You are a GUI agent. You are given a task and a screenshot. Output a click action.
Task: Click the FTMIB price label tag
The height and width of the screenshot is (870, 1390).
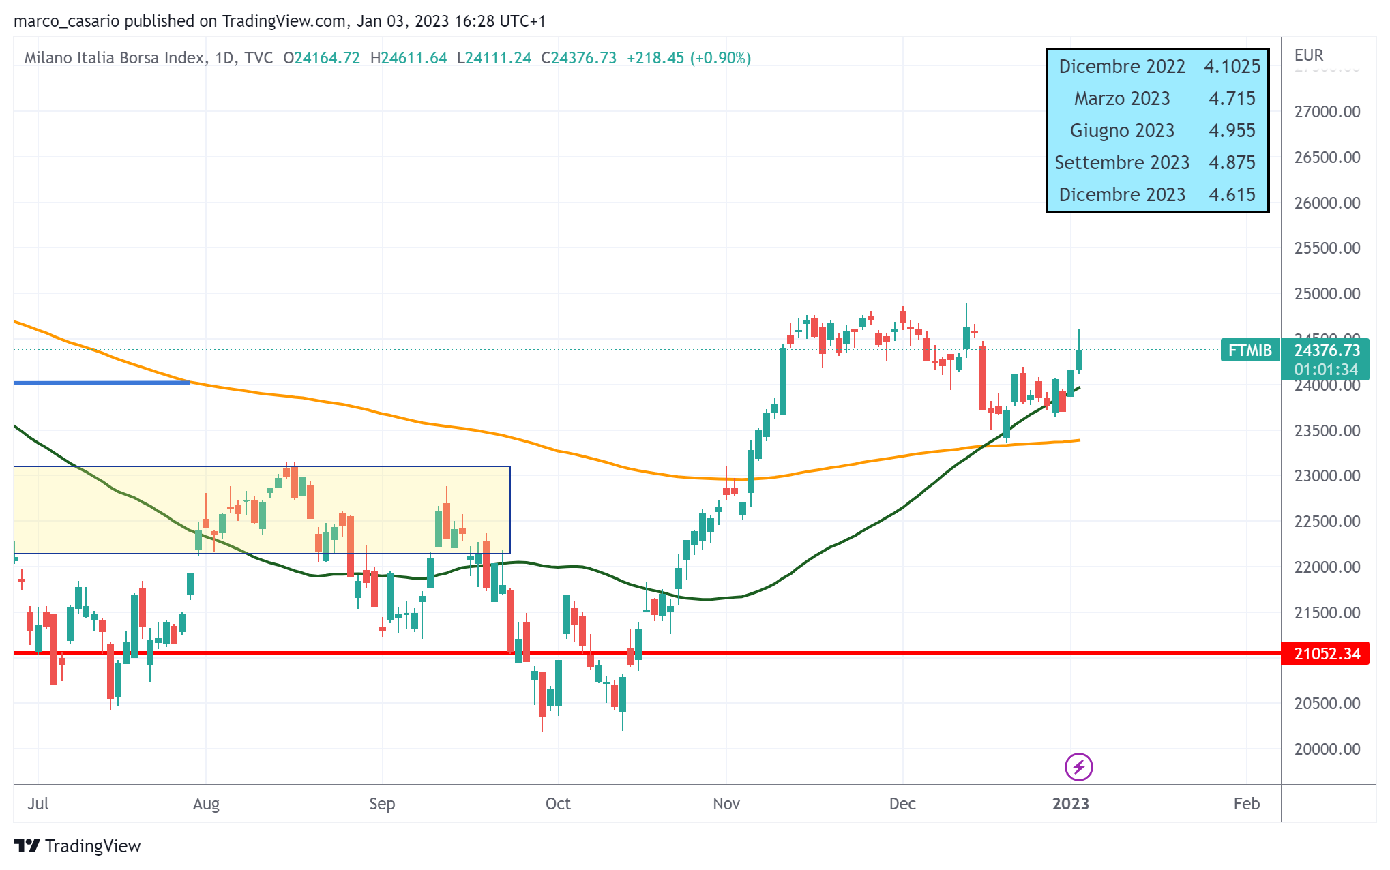point(1249,350)
